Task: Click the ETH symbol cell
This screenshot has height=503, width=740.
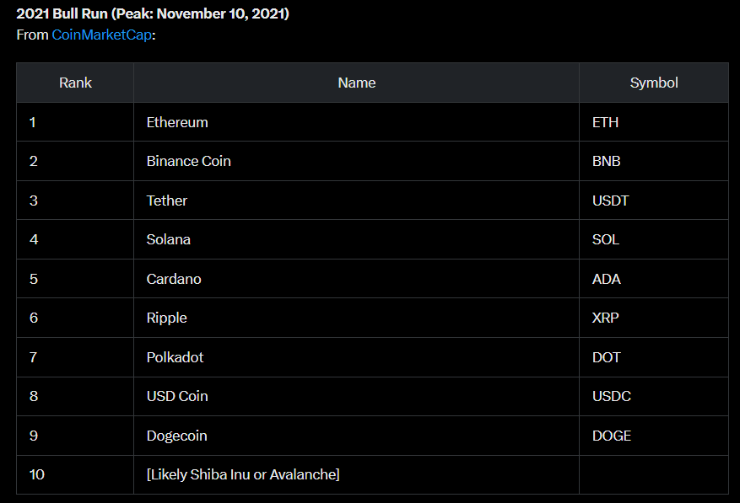Action: pos(605,122)
